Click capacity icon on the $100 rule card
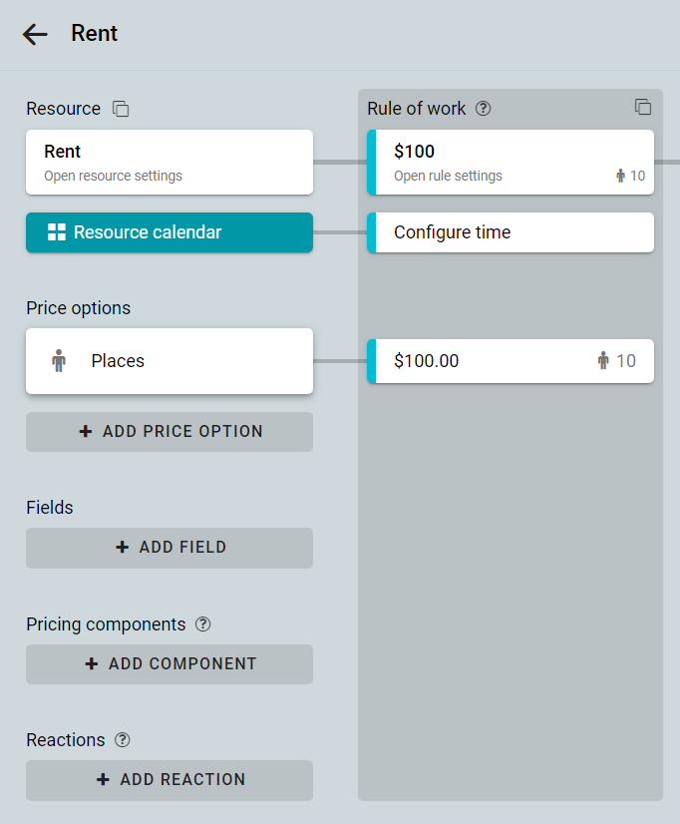Image resolution: width=680 pixels, height=824 pixels. (620, 176)
